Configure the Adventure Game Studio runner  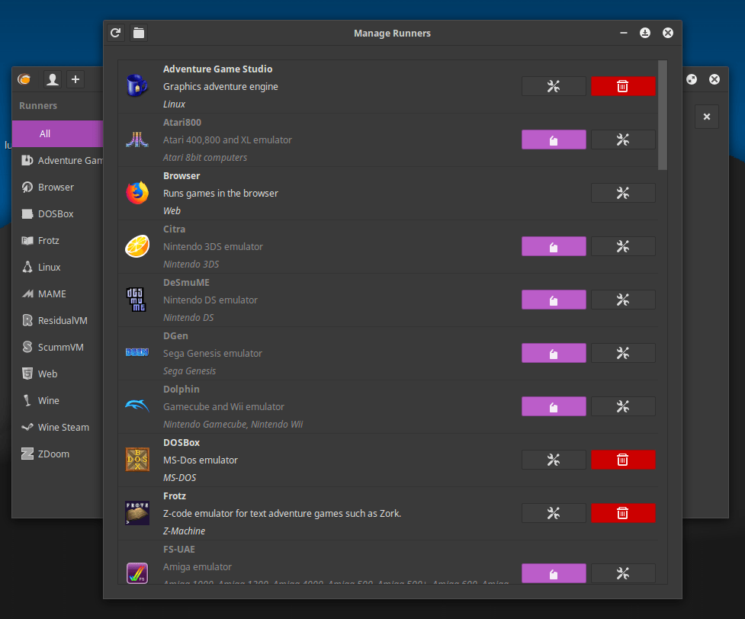click(554, 86)
